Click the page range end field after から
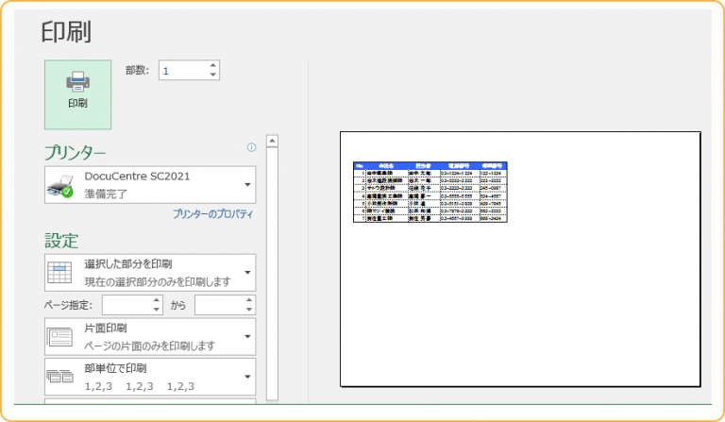 (x=220, y=305)
